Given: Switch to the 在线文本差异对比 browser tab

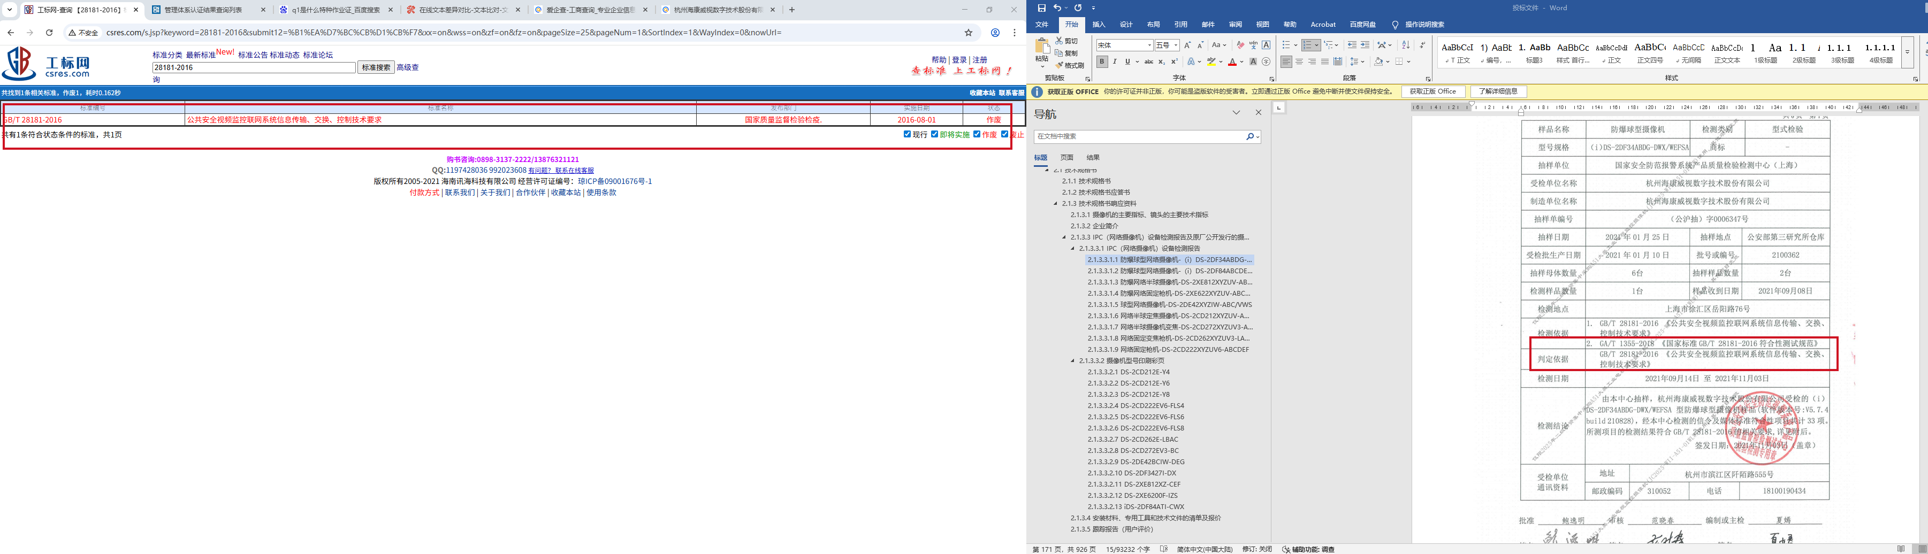Looking at the screenshot, I should point(463,10).
